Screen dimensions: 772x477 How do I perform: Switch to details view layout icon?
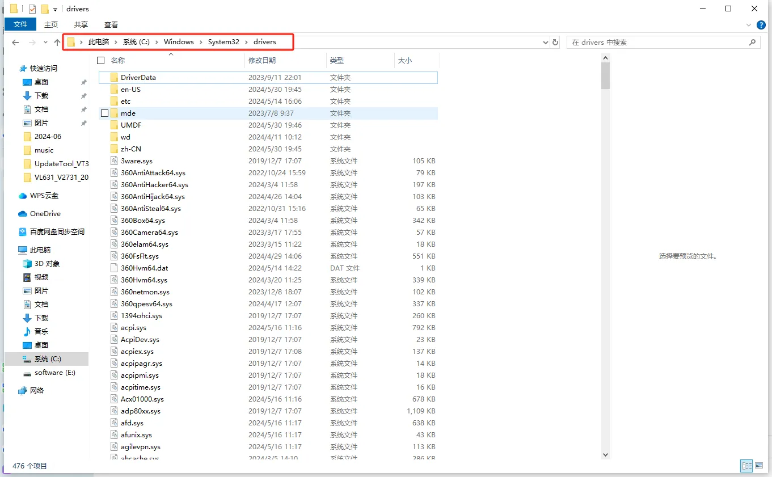pos(746,466)
